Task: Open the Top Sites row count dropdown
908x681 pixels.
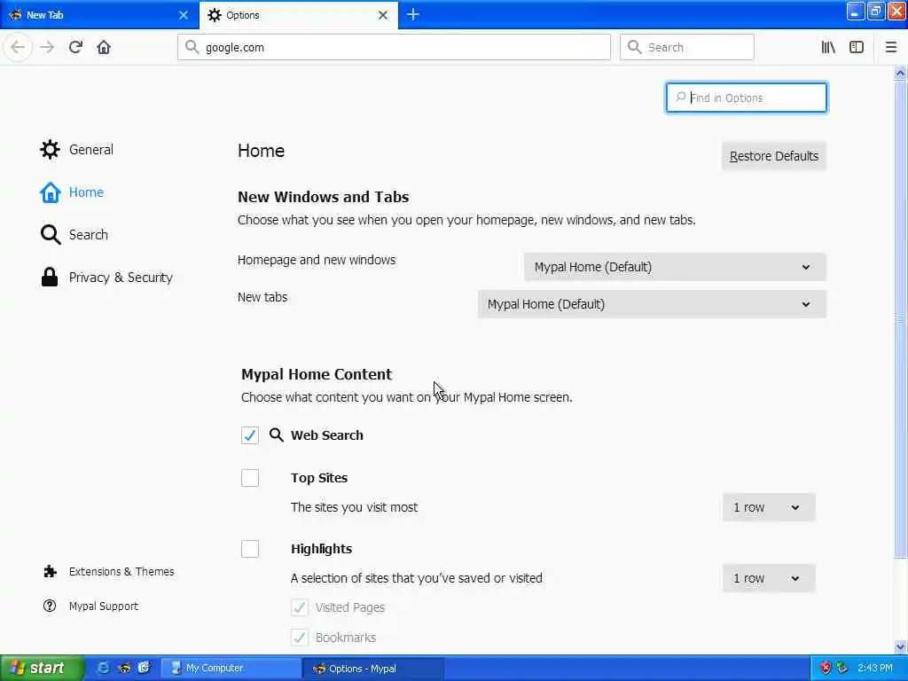Action: (x=769, y=507)
